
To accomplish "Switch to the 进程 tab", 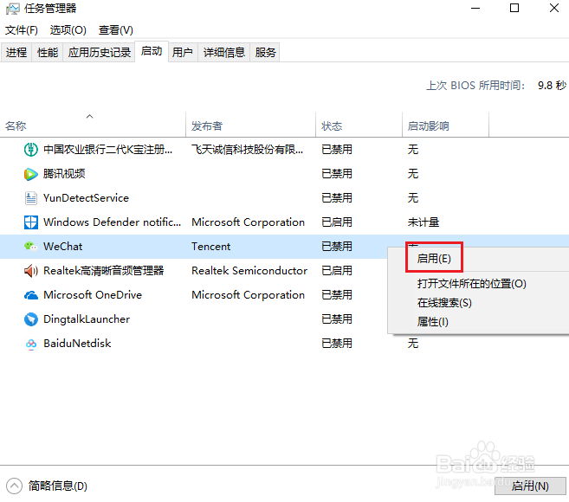I will (x=16, y=53).
